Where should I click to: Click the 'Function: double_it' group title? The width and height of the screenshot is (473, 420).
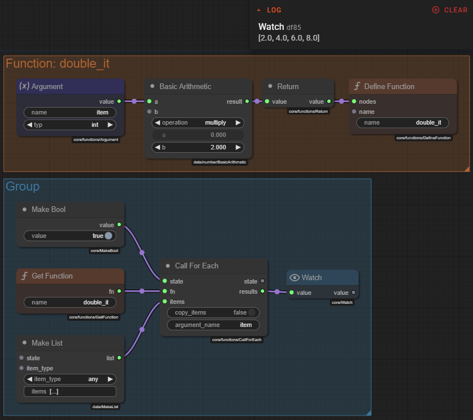[57, 64]
